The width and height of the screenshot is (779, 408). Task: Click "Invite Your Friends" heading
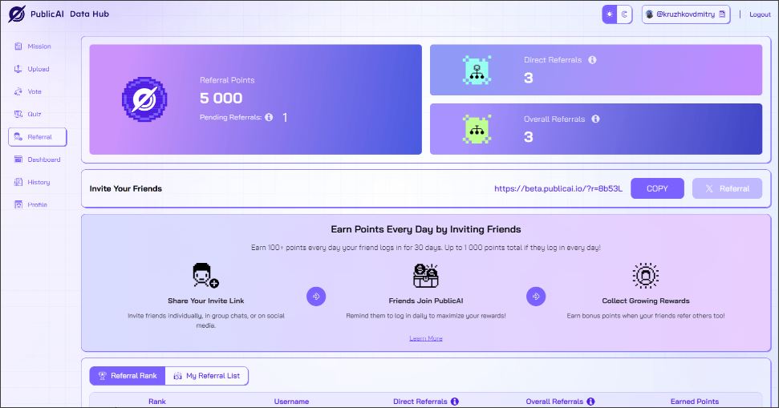point(126,188)
